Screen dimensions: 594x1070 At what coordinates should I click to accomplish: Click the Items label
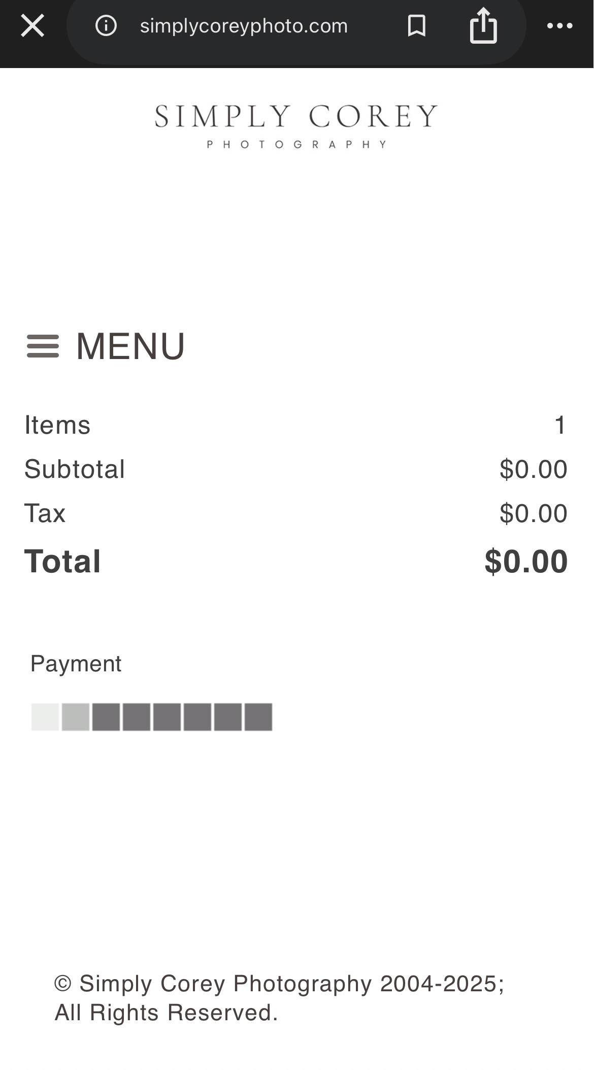(x=57, y=425)
